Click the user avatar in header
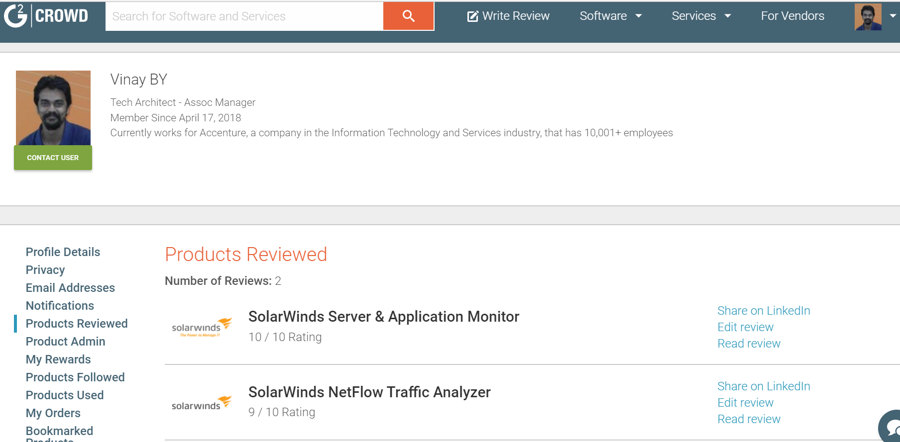The image size is (900, 442). (868, 17)
